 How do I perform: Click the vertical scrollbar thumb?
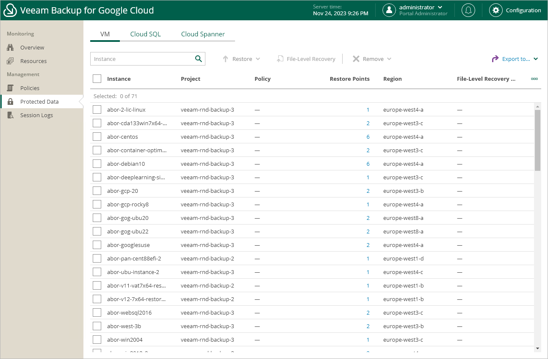tap(537, 140)
